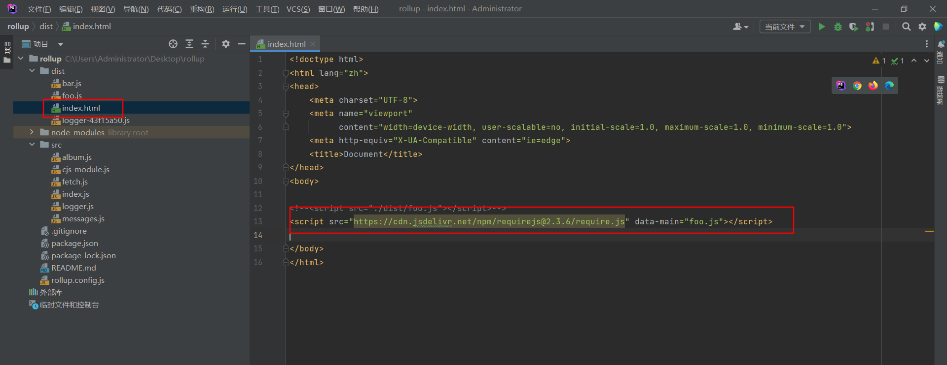Open the 重构(R) menu

coord(202,9)
